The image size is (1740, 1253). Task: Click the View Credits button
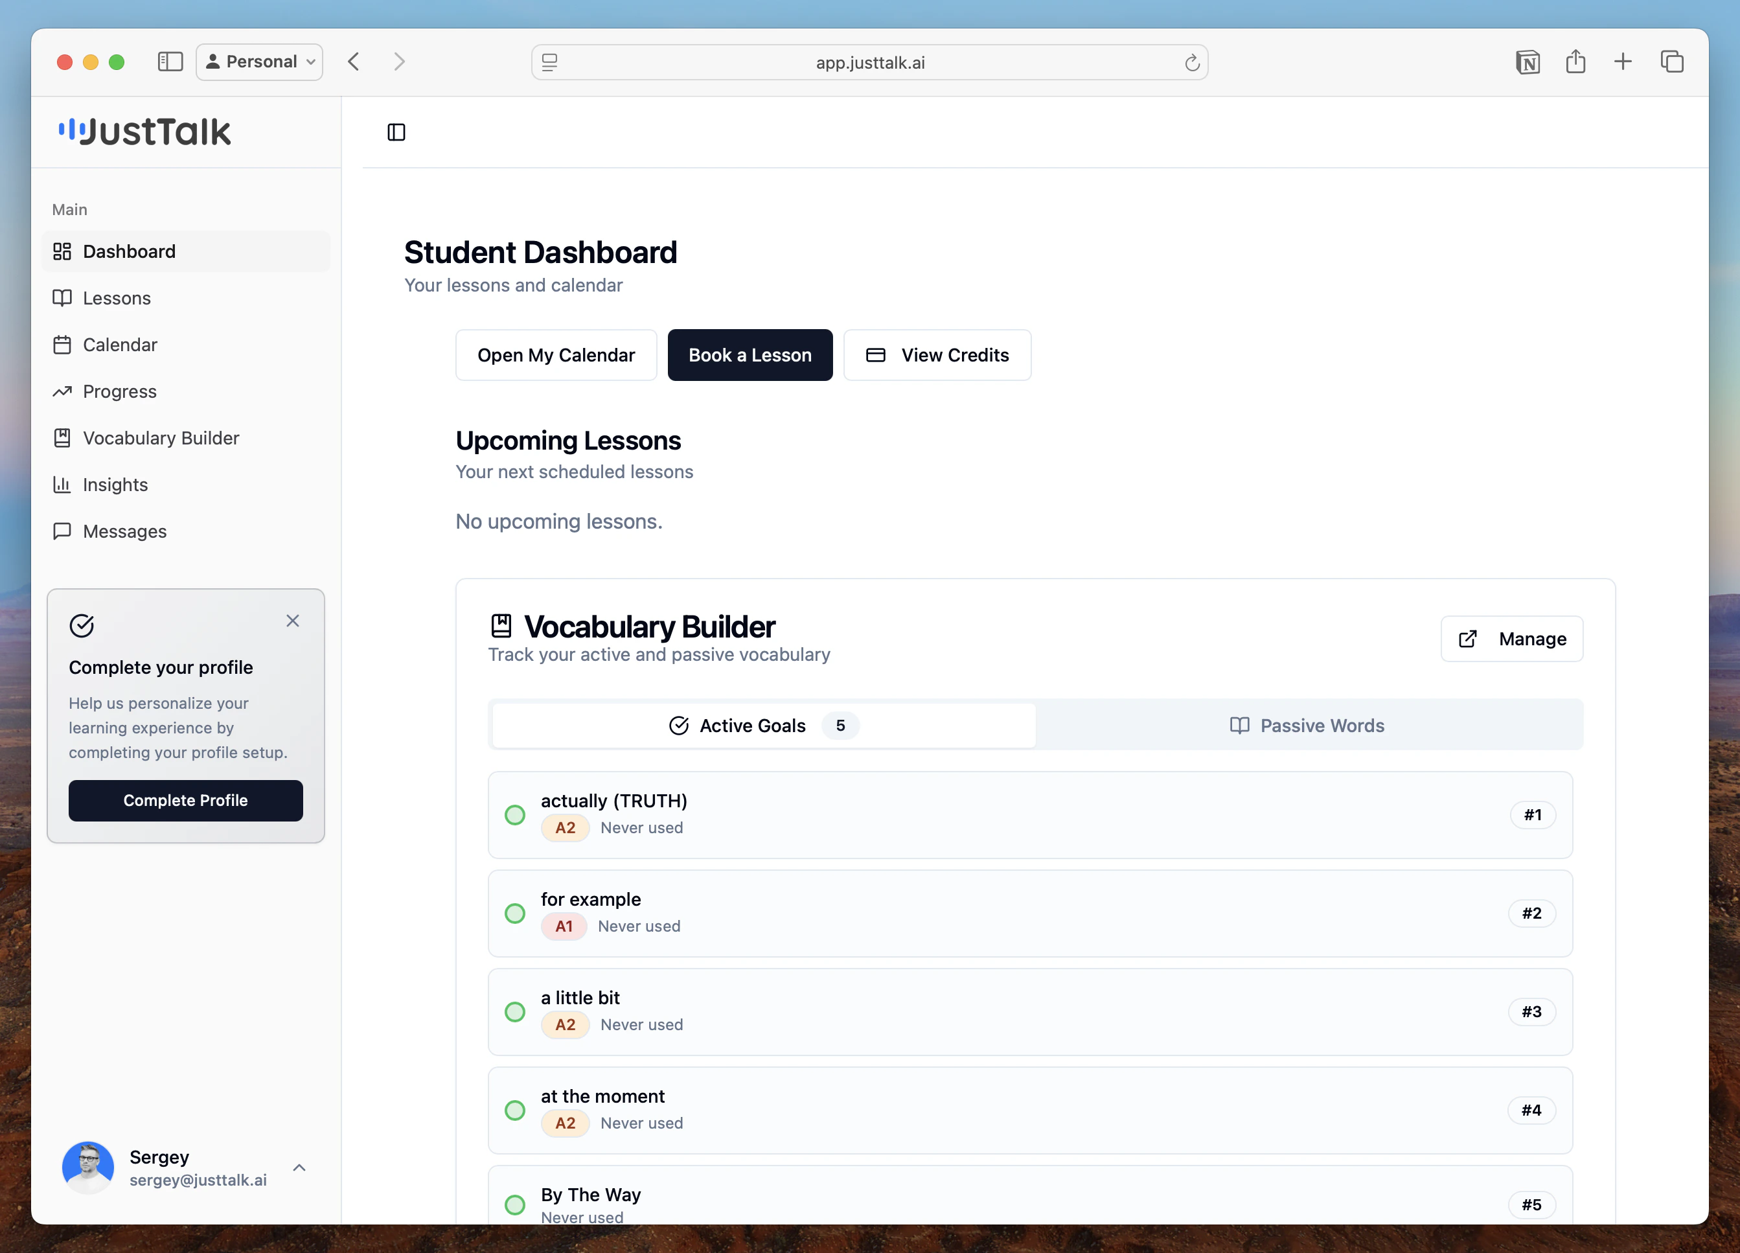point(937,355)
